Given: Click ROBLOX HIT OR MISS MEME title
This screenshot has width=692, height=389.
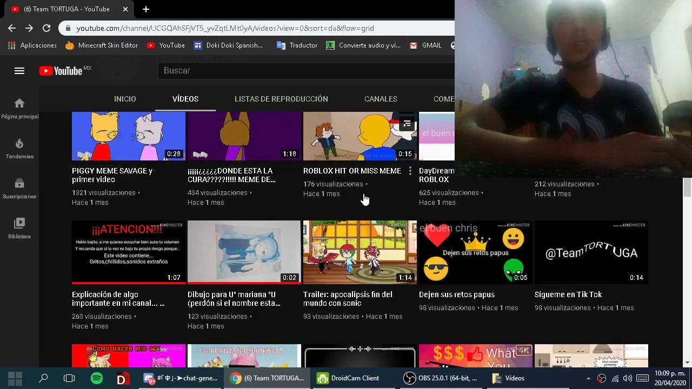Looking at the screenshot, I should coord(352,171).
